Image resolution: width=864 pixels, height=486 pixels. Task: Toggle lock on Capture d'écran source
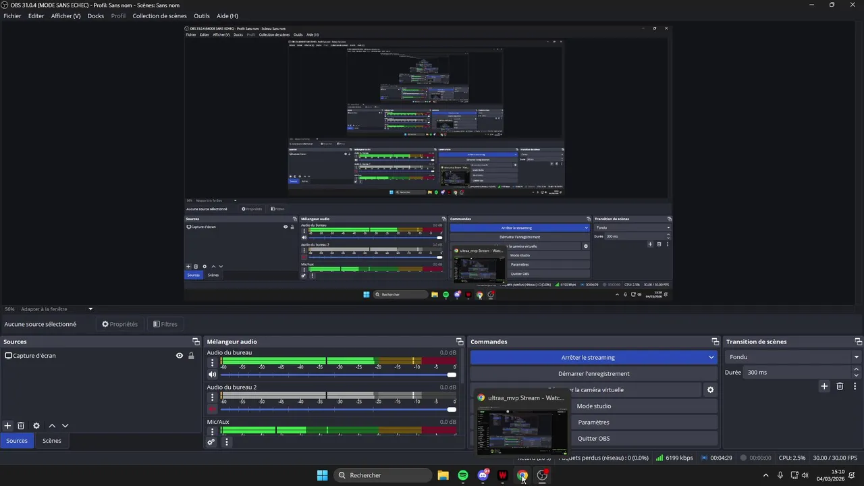click(x=191, y=356)
